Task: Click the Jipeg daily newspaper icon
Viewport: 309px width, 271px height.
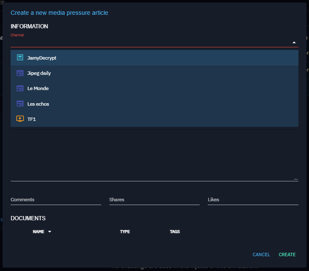Action: [x=20, y=73]
